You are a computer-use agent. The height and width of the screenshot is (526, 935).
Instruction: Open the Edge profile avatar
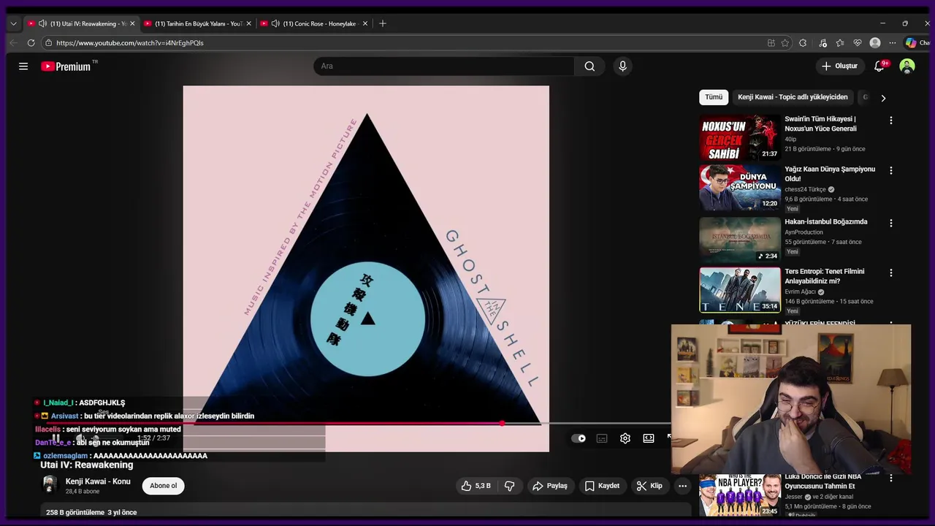coord(875,43)
